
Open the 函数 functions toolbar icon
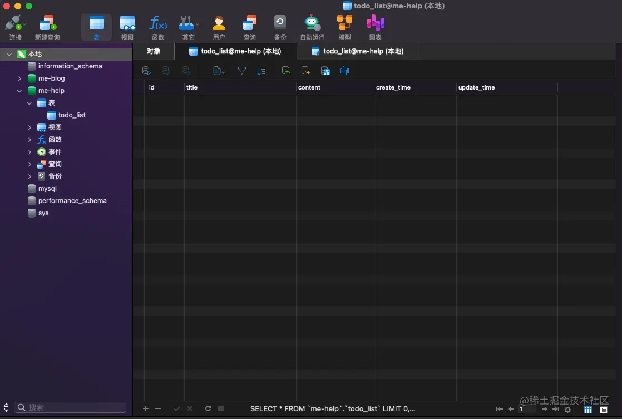(x=158, y=27)
